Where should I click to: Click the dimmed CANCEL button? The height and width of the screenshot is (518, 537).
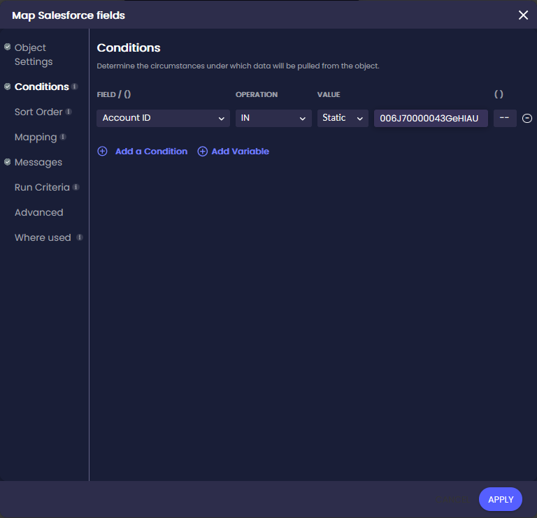pyautogui.click(x=452, y=500)
